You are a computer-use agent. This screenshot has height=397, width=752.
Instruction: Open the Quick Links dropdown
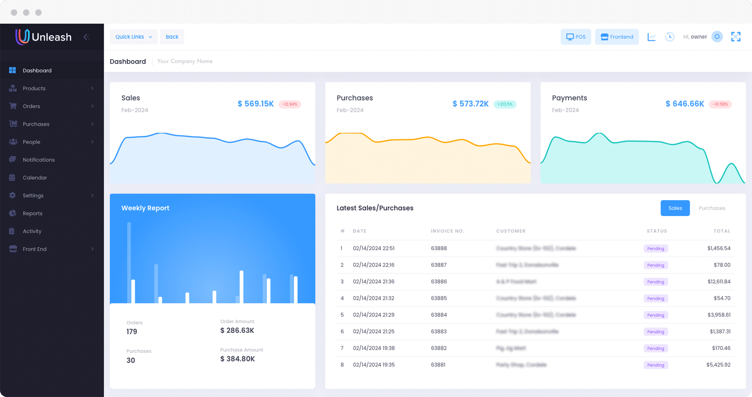tap(133, 37)
